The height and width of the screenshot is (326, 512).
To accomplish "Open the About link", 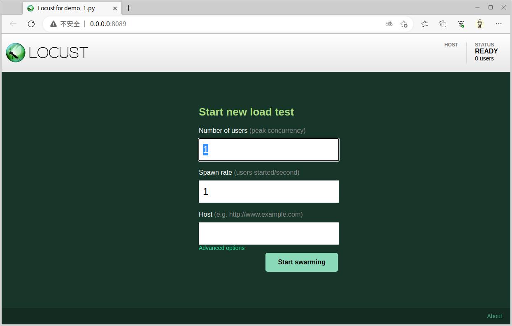I will 494,316.
